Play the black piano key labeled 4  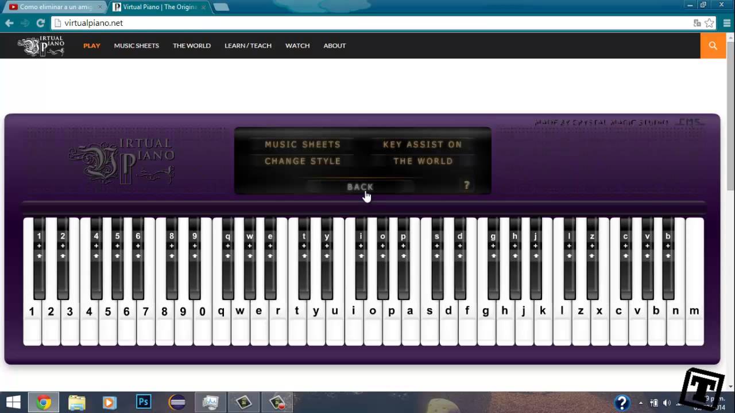tap(96, 258)
